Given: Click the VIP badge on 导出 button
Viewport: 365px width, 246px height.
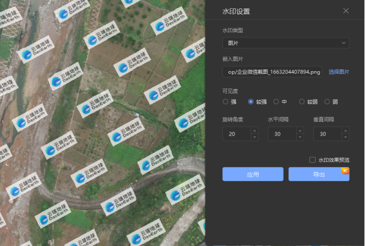Looking at the screenshot, I should click(345, 171).
